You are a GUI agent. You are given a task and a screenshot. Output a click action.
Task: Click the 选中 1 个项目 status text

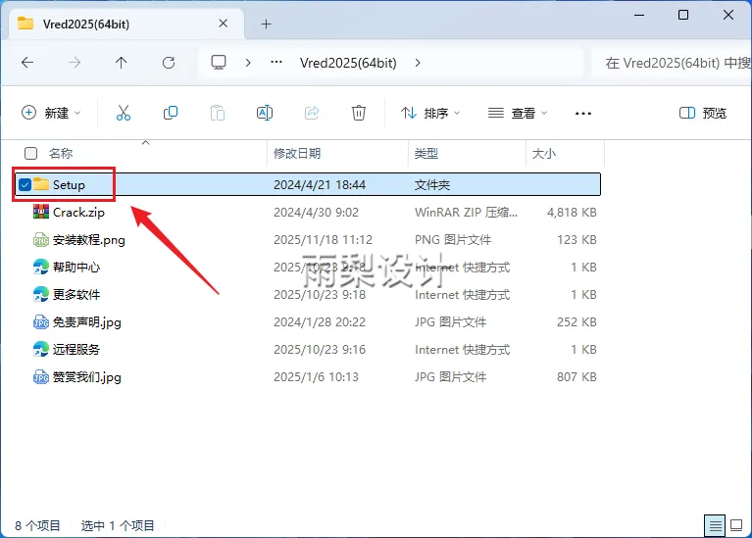coord(118,525)
